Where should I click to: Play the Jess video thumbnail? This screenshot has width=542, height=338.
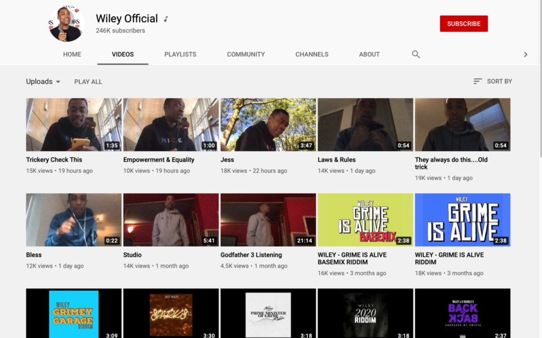click(x=268, y=125)
